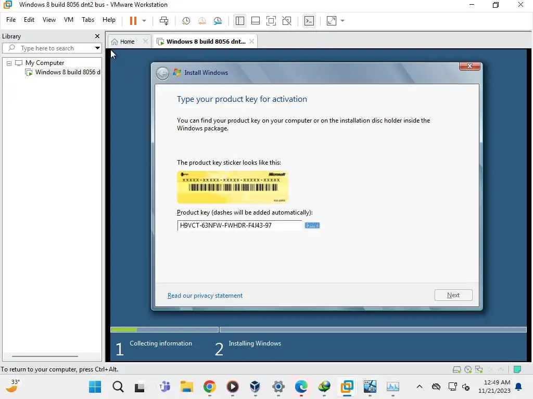This screenshot has height=399, width=533.
Task: Open Task View from the taskbar
Action: (x=139, y=387)
